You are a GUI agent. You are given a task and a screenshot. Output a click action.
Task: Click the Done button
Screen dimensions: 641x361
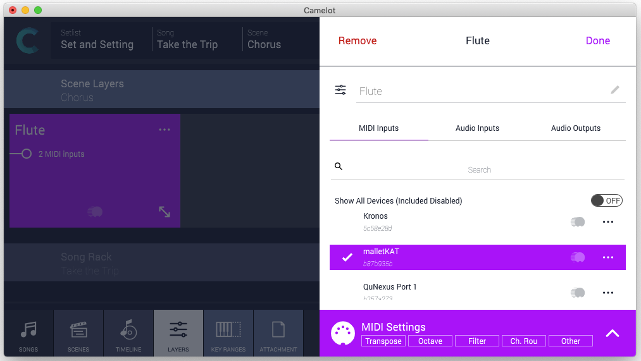coord(598,40)
